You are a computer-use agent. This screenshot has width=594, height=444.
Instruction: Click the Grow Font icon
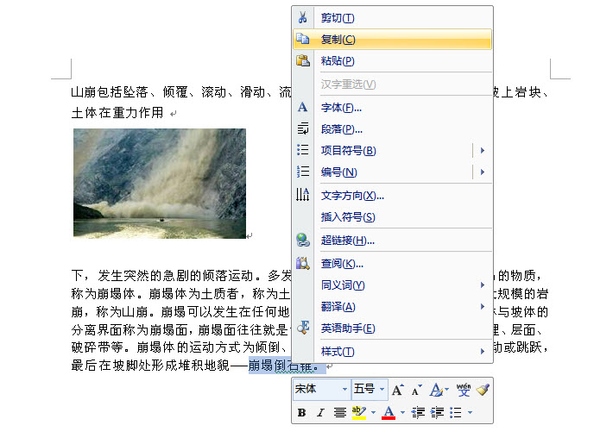(x=398, y=390)
